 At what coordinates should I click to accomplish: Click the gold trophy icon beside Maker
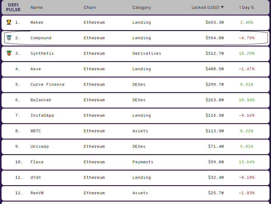[x=9, y=22]
